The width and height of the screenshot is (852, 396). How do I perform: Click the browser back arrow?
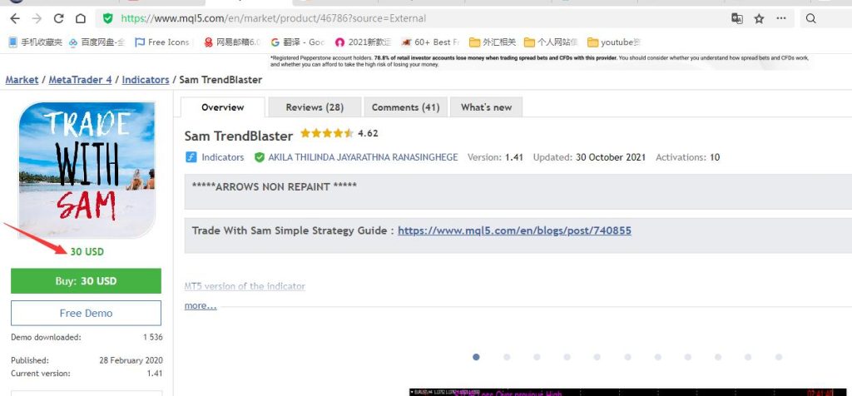[x=14, y=17]
